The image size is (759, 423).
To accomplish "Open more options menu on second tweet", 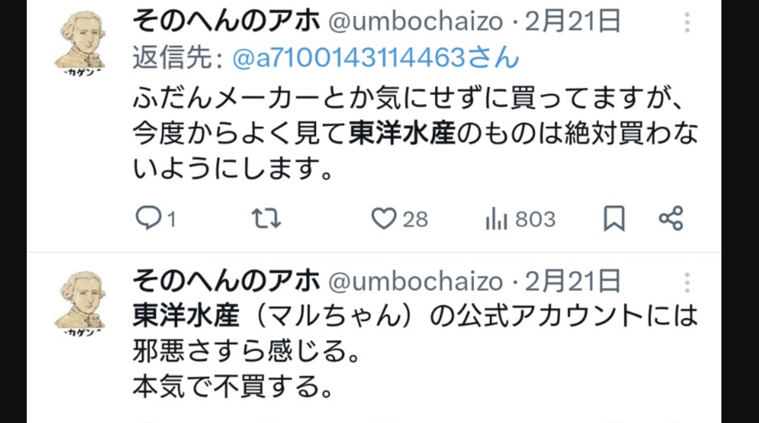I will point(687,282).
